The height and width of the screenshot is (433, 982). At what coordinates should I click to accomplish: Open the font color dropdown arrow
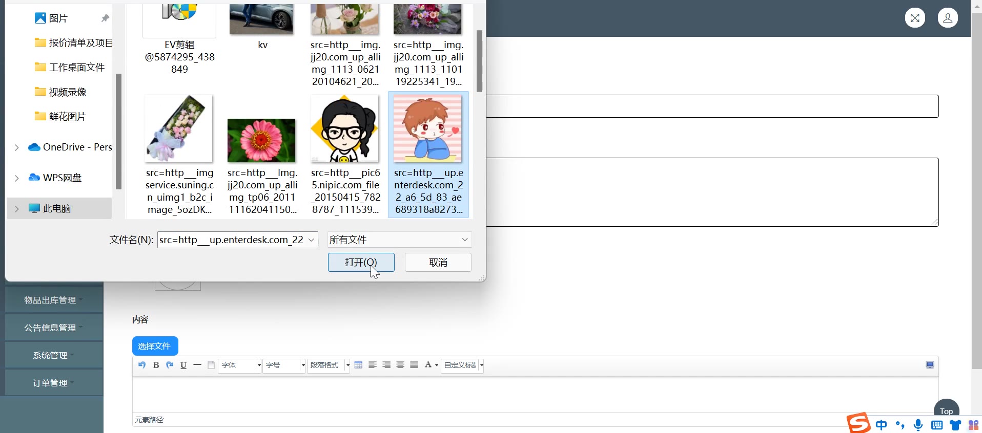point(437,365)
